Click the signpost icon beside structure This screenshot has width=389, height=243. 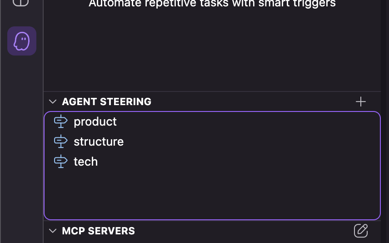coord(60,142)
